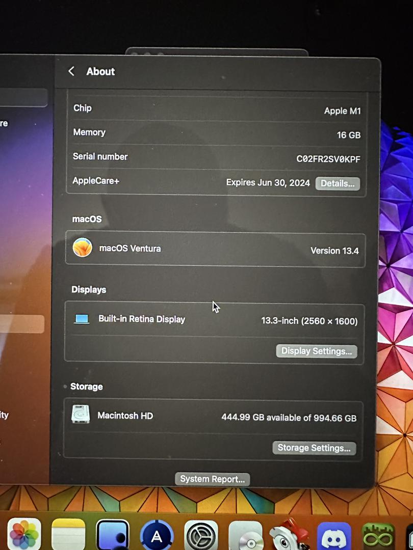Click the Displays section heading

89,290
